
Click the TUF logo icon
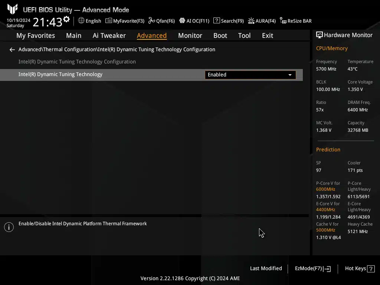tap(12, 9)
